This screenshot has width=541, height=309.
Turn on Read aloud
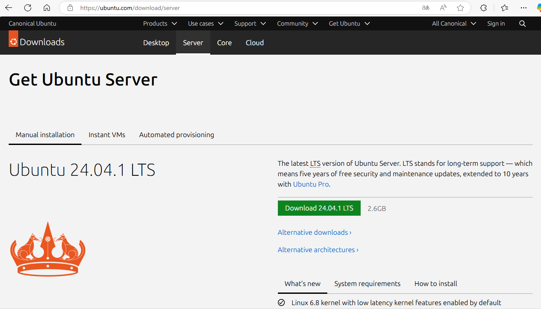tap(443, 8)
